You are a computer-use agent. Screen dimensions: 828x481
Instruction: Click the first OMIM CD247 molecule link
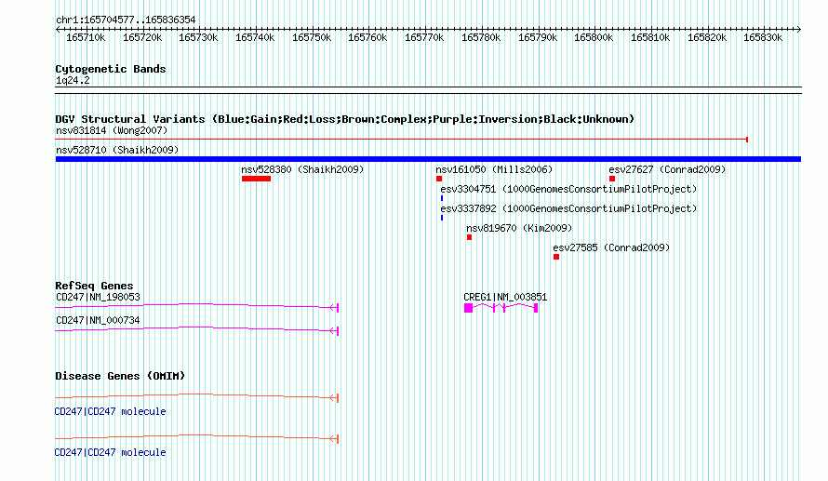[x=111, y=411]
